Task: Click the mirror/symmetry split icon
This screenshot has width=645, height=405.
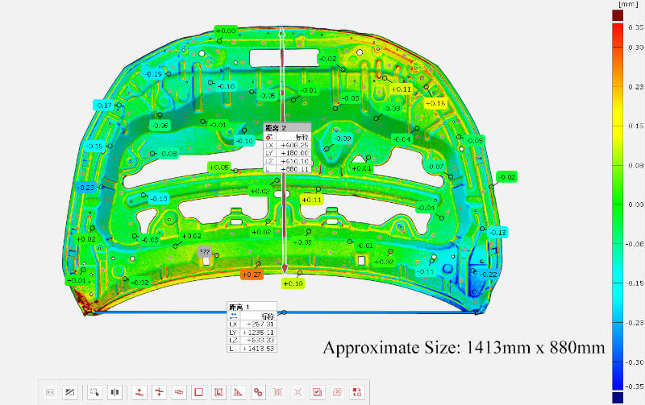Action: point(114,392)
